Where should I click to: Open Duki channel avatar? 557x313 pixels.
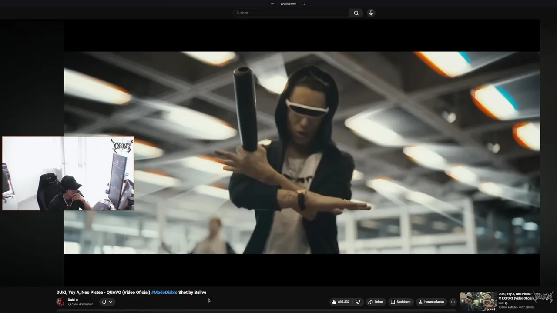point(60,302)
